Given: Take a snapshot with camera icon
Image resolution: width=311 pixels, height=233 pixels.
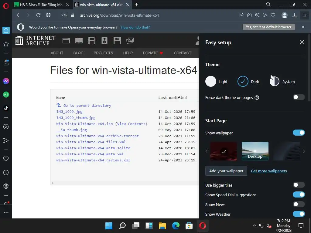Looking at the screenshot, I should tap(249, 15).
